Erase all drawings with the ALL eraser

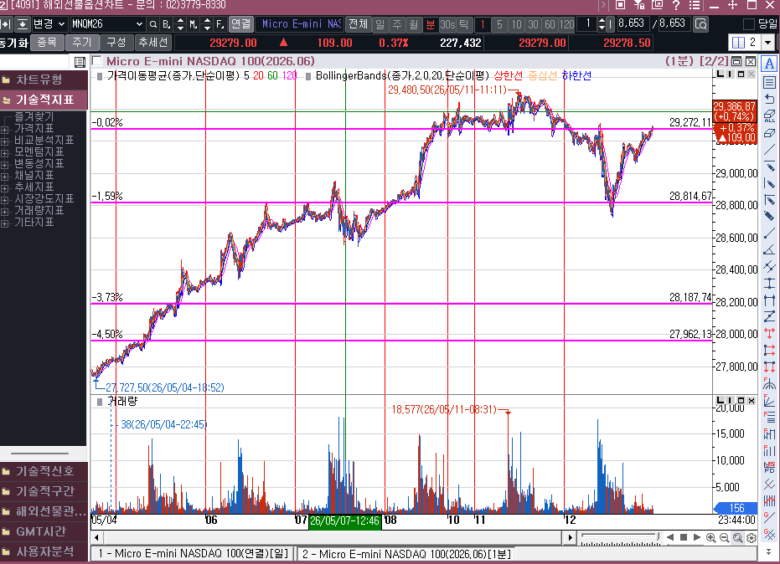[769, 115]
